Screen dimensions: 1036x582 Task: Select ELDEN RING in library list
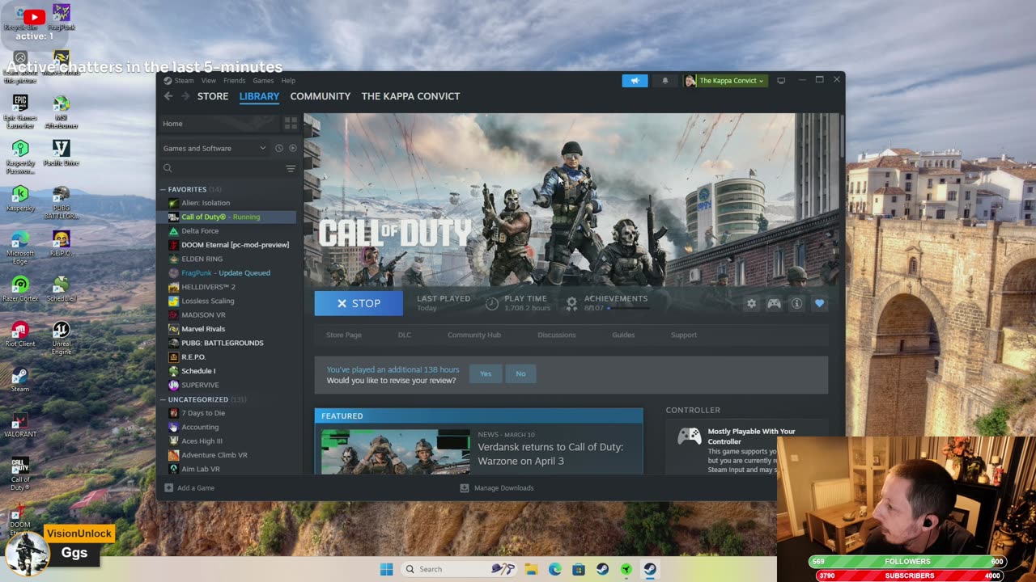point(202,259)
